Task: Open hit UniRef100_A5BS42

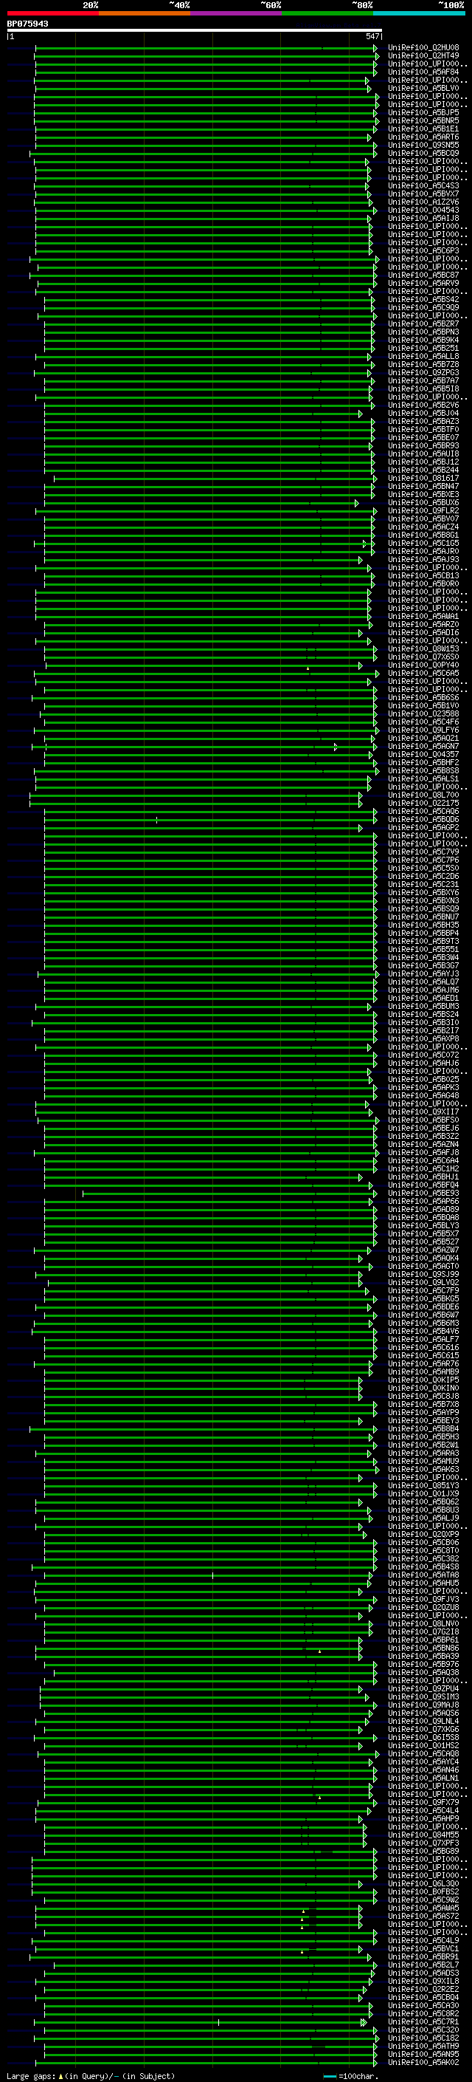Action: [x=423, y=299]
